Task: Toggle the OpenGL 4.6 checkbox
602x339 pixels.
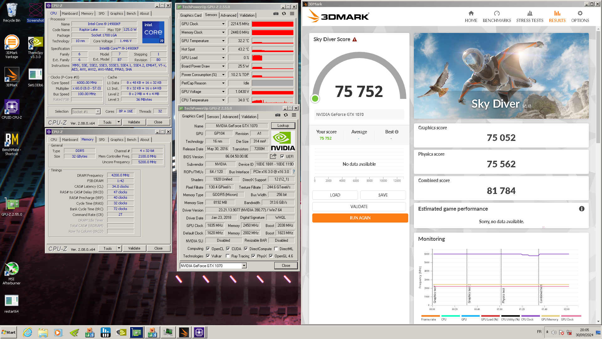Action: 271,256
